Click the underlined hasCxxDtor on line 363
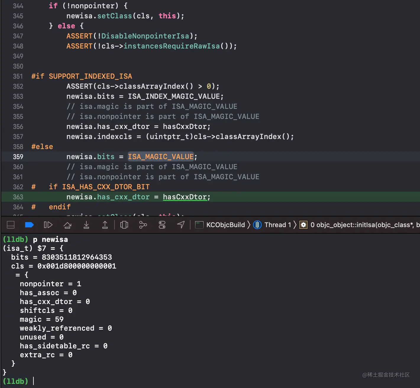 click(x=185, y=197)
